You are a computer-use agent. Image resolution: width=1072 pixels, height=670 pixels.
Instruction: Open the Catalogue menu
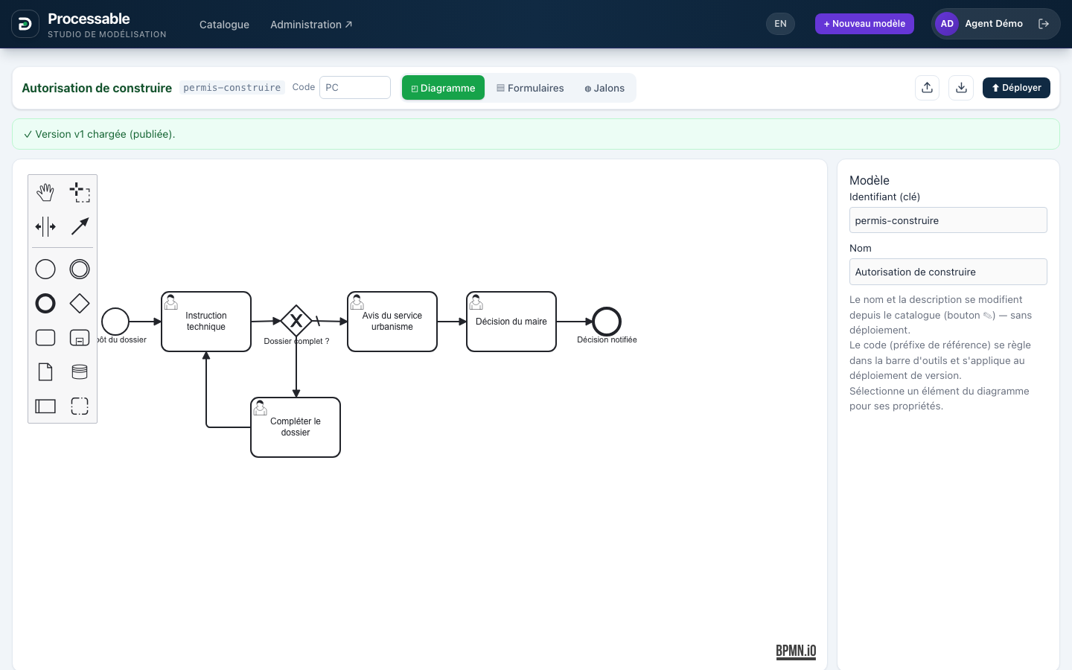coord(224,25)
